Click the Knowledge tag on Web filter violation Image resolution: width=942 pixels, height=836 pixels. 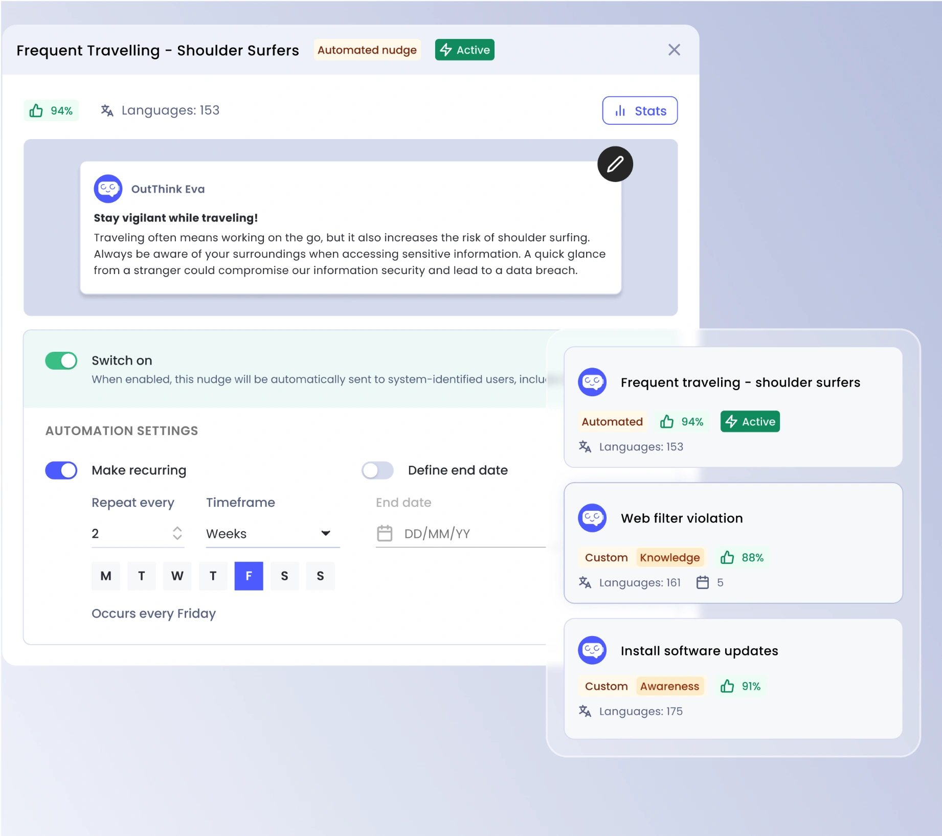coord(670,557)
